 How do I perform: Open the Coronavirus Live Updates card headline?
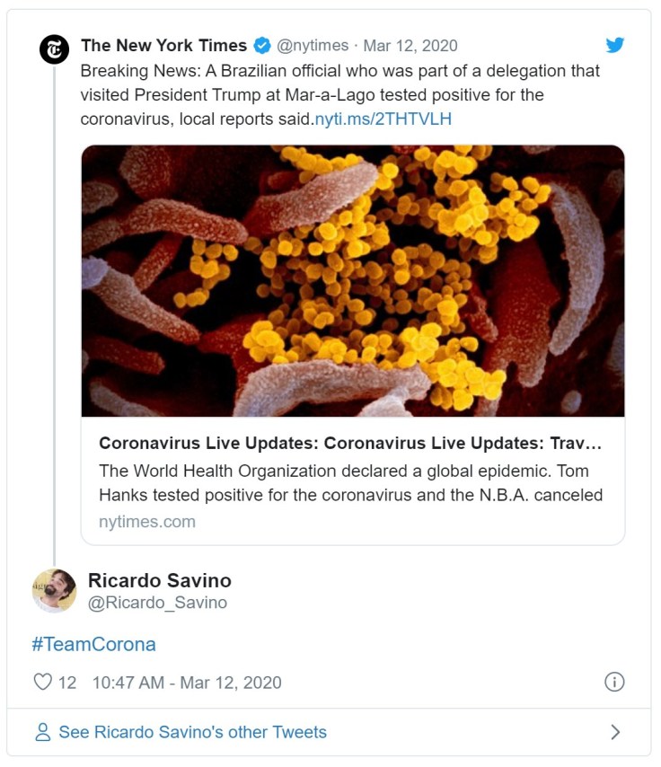pyautogui.click(x=350, y=444)
